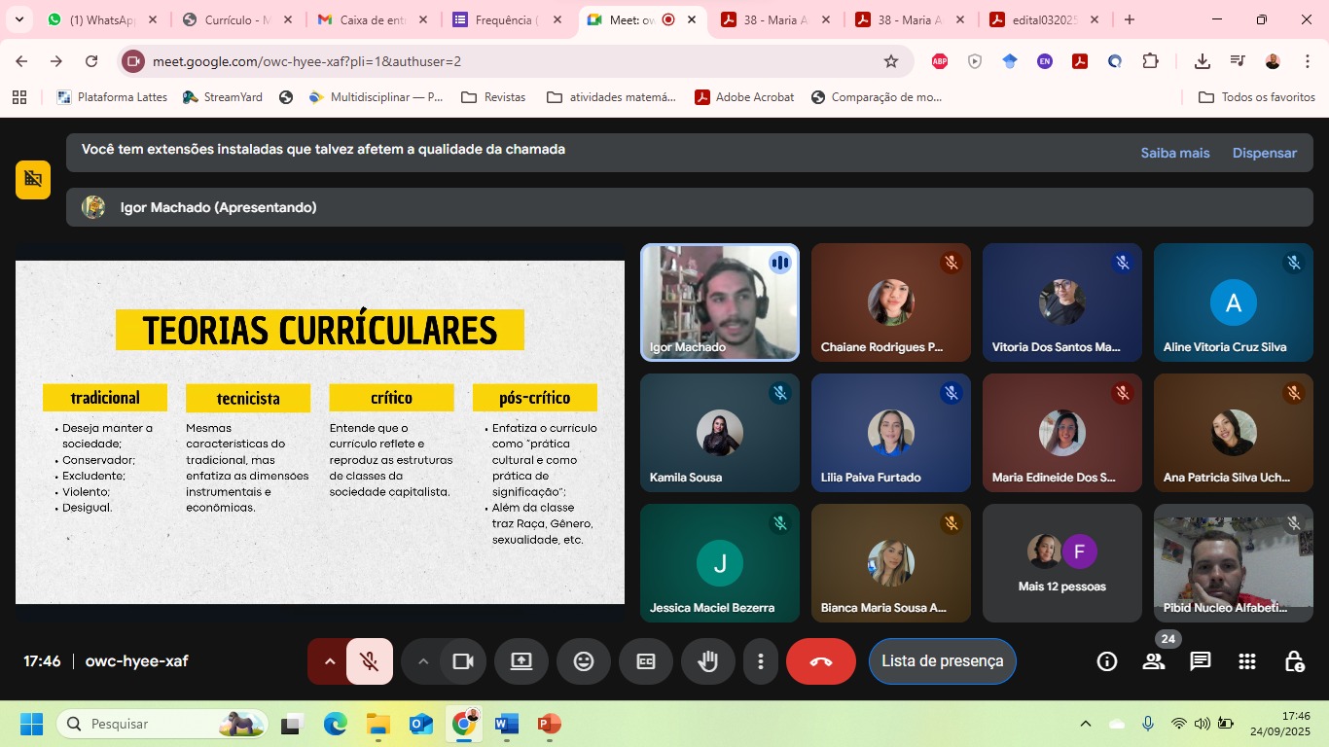
Task: Open more options three-dot menu
Action: 761,661
